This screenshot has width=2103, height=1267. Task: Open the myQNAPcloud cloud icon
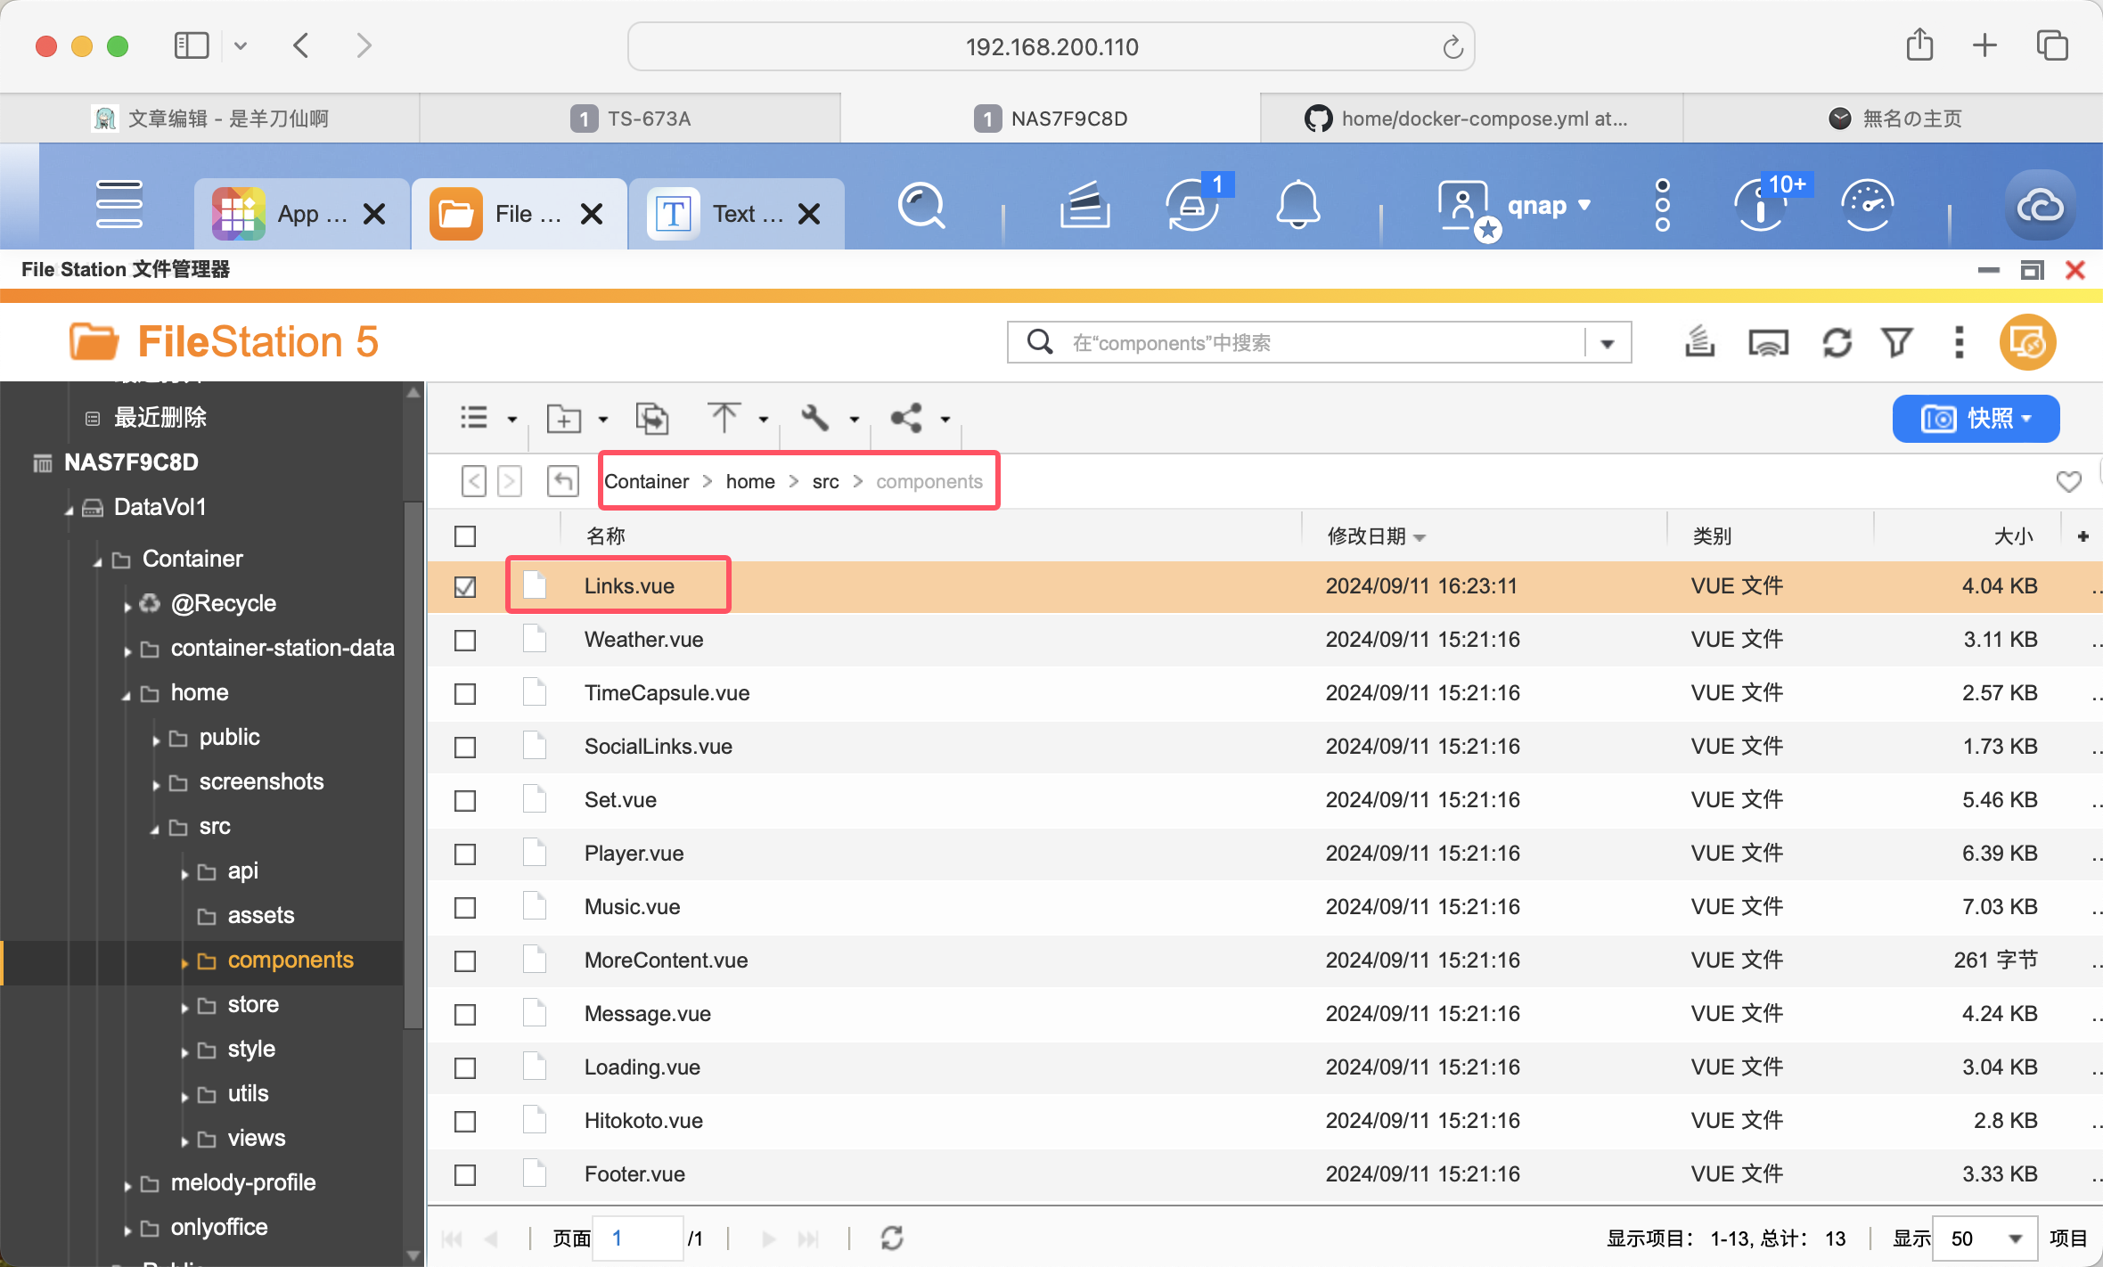[2041, 206]
